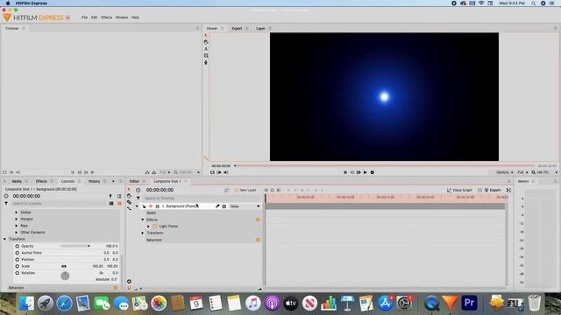Open the Options dropdown in Viewer
Screen dimensions: 561x315
point(505,172)
